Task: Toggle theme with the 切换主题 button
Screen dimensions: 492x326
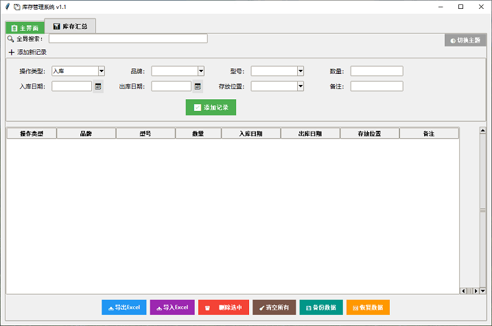Action: (465, 40)
